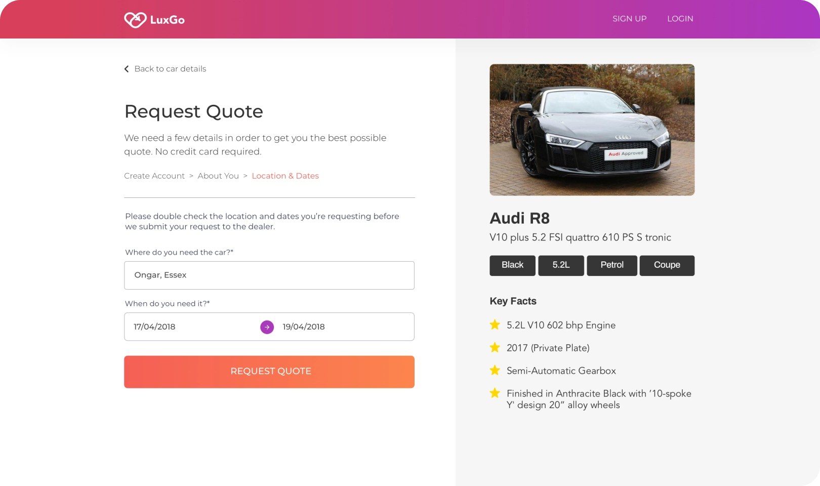Click the purple arrow between dates
Viewport: 820px width, 486px height.
point(267,327)
